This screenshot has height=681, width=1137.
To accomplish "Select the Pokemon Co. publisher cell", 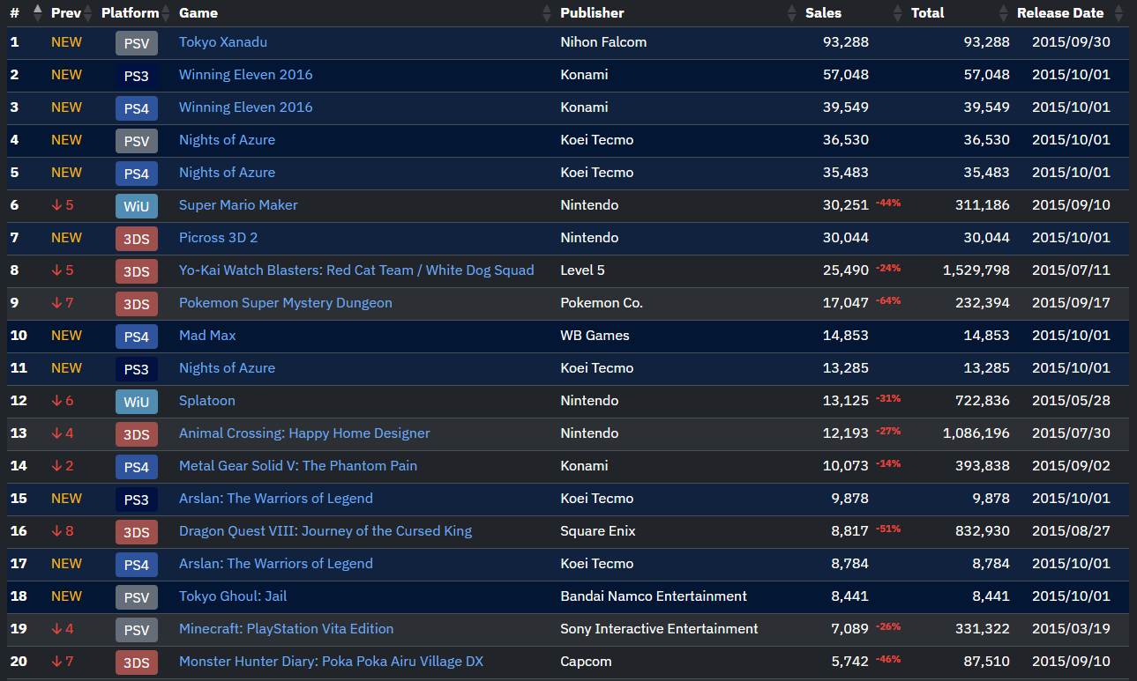I will pos(602,303).
